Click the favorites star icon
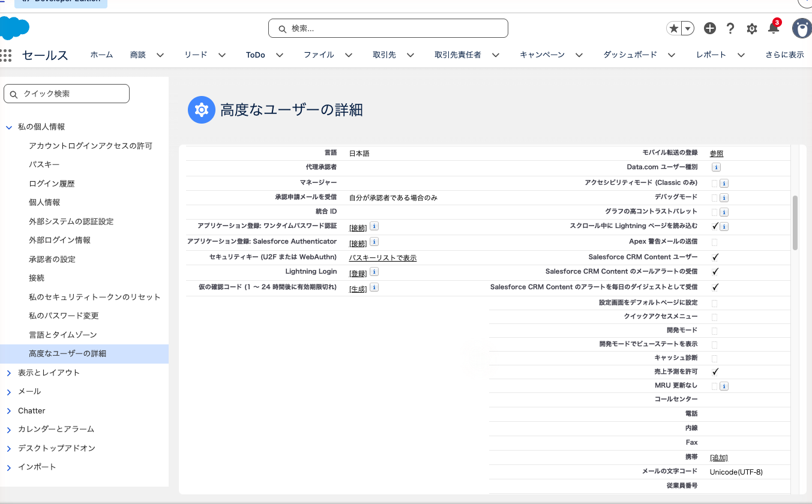 (674, 28)
